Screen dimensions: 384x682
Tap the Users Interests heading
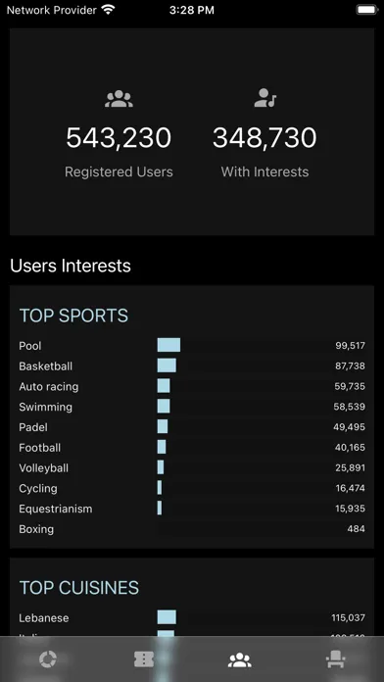[71, 266]
